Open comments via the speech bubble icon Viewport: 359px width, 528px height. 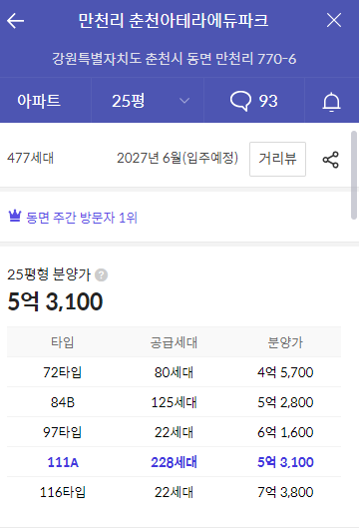[x=240, y=101]
